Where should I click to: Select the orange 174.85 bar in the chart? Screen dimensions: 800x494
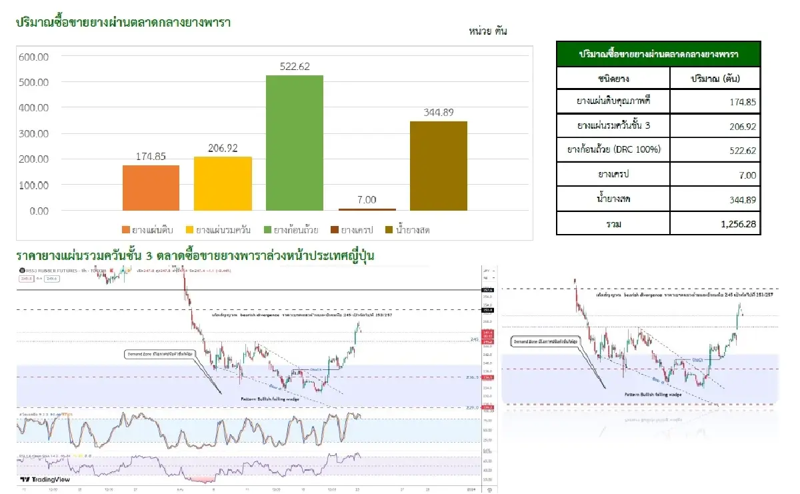151,188
